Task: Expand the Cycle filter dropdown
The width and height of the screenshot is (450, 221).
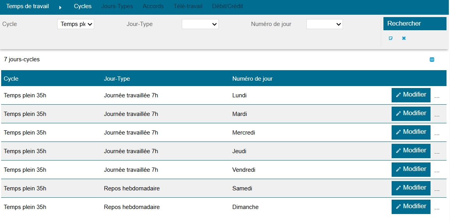Action: tap(76, 24)
